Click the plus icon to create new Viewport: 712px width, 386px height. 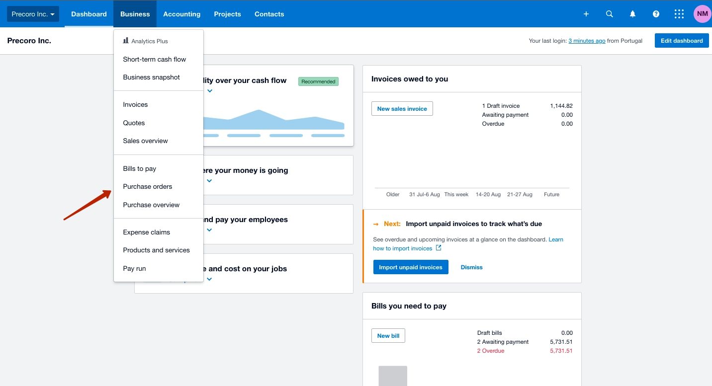coord(586,14)
